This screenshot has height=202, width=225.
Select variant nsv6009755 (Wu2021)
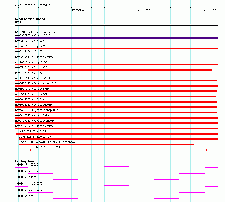[30, 99]
